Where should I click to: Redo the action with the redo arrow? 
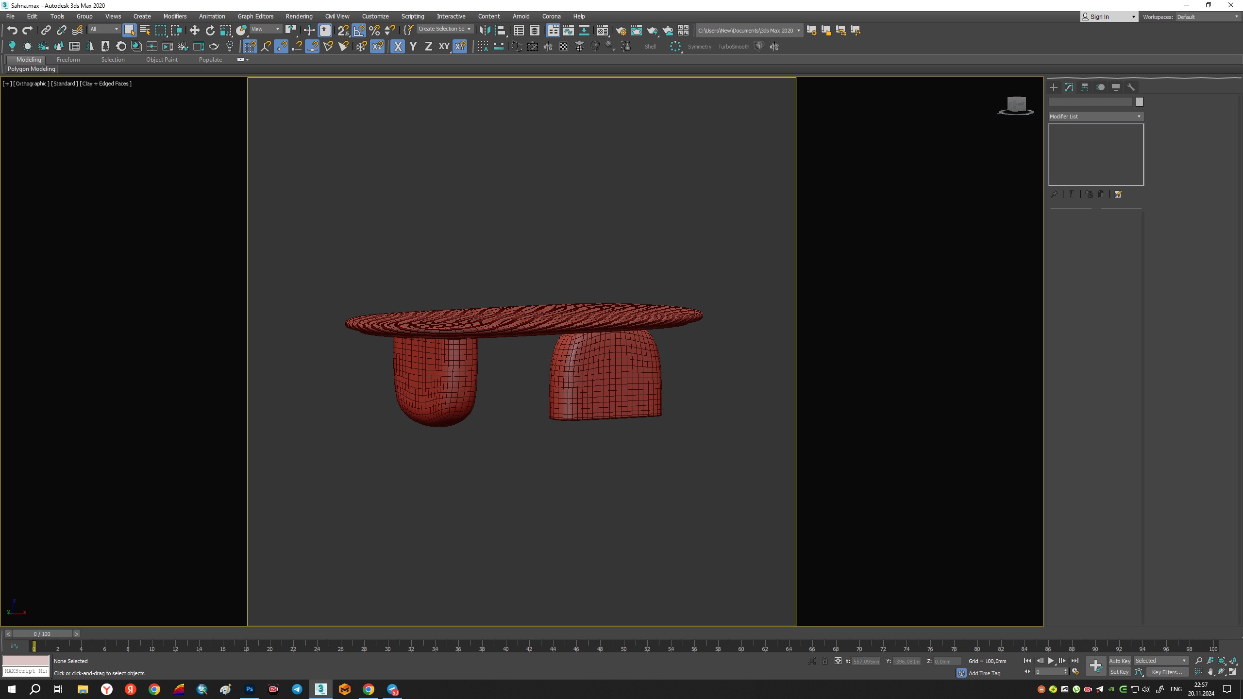[28, 31]
